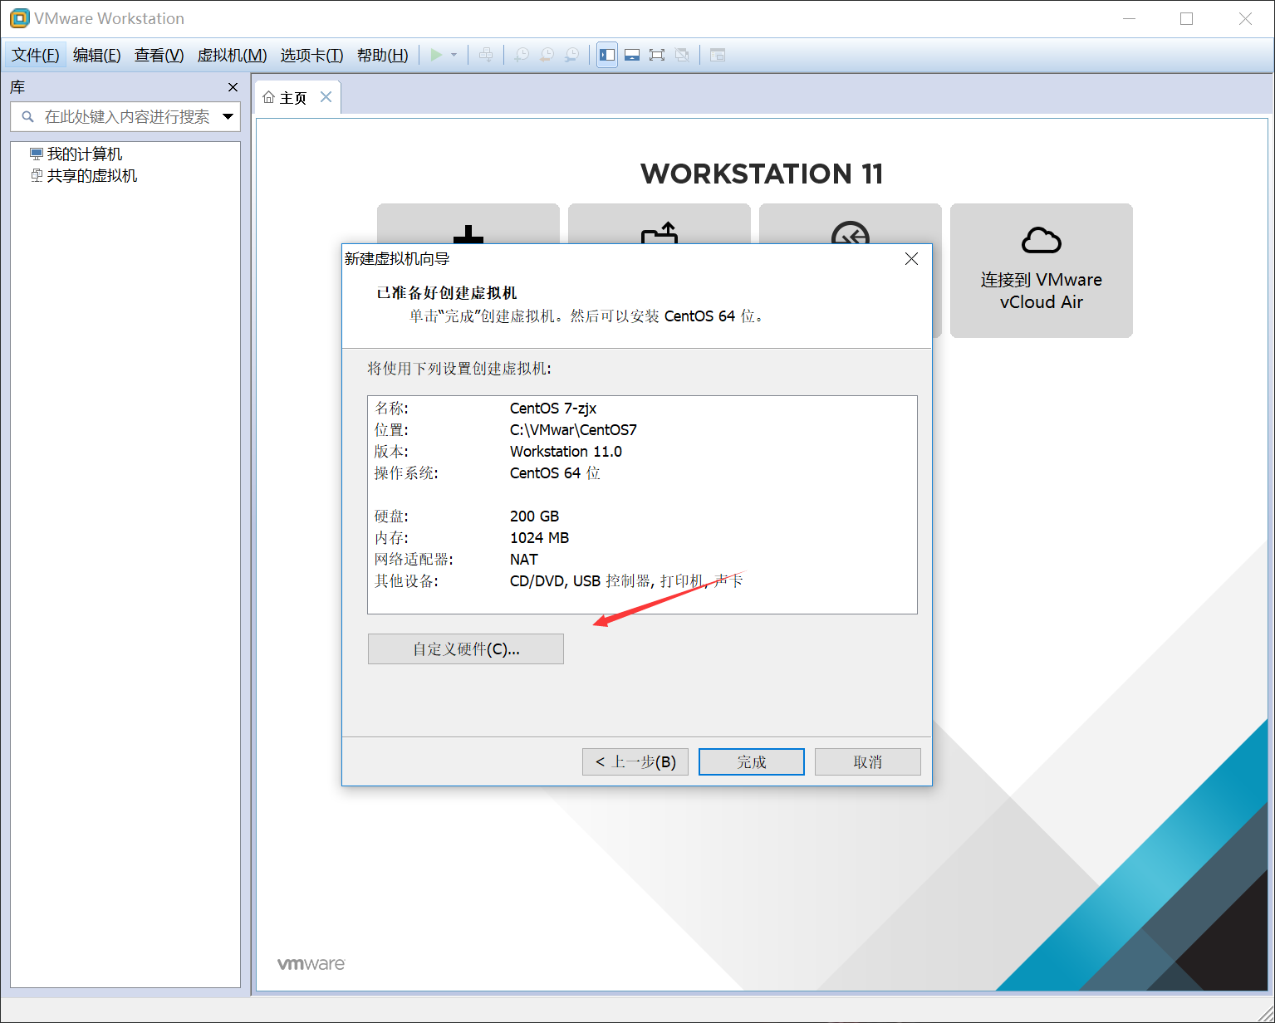The height and width of the screenshot is (1023, 1275).
Task: Click the Unity mode toolbar icon
Action: pyautogui.click(x=682, y=55)
